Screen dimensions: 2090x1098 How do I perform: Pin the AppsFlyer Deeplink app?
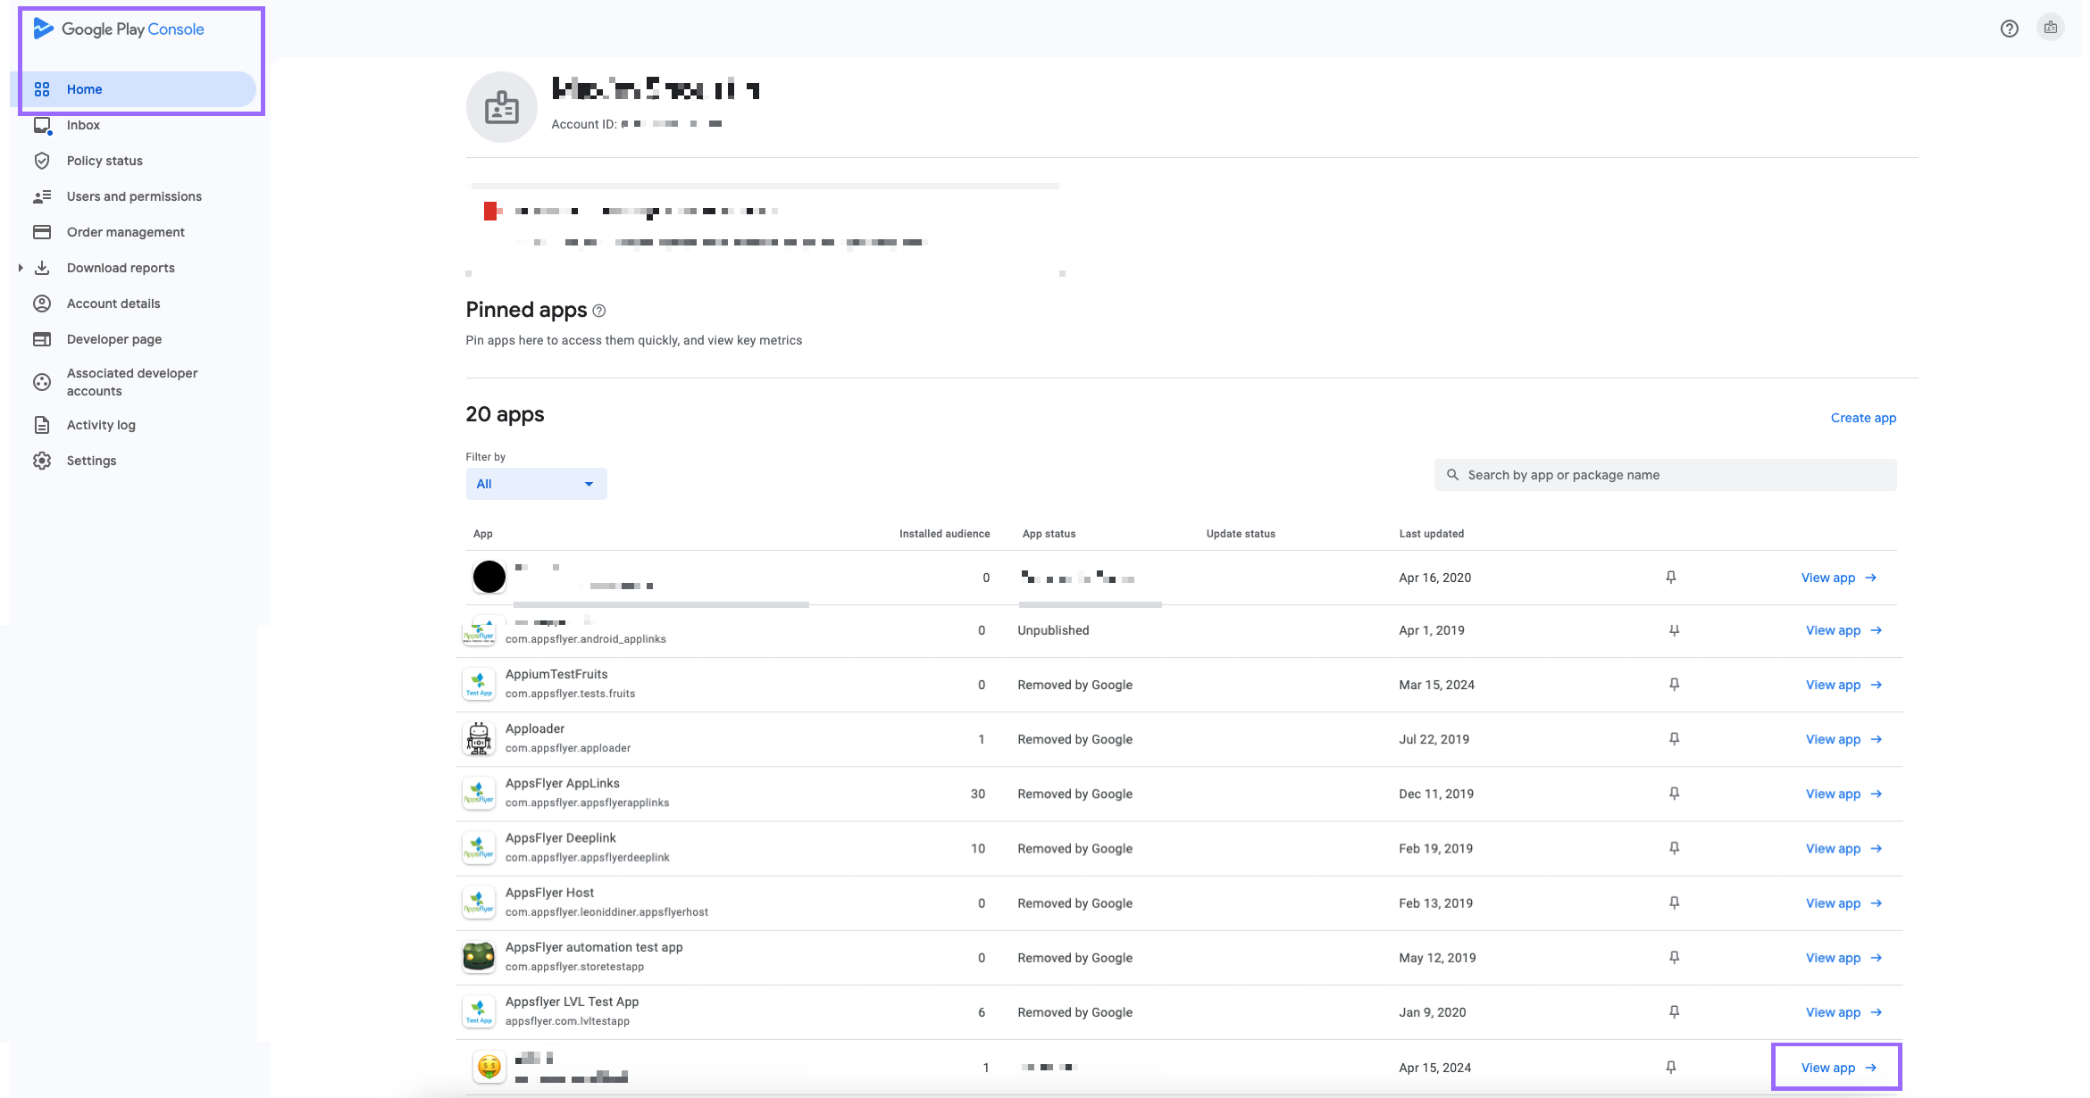1674,848
